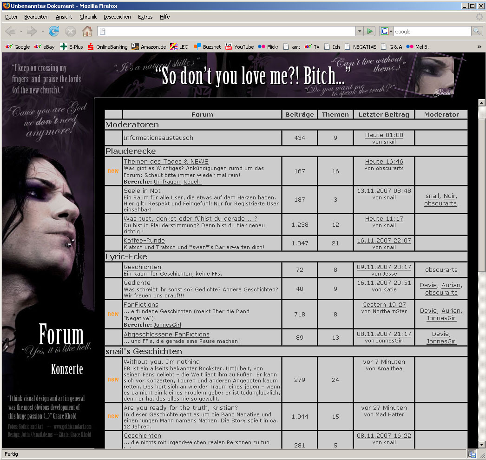The height and width of the screenshot is (460, 486).
Task: Click the Lyric-Ecke category heading
Action: pos(126,256)
